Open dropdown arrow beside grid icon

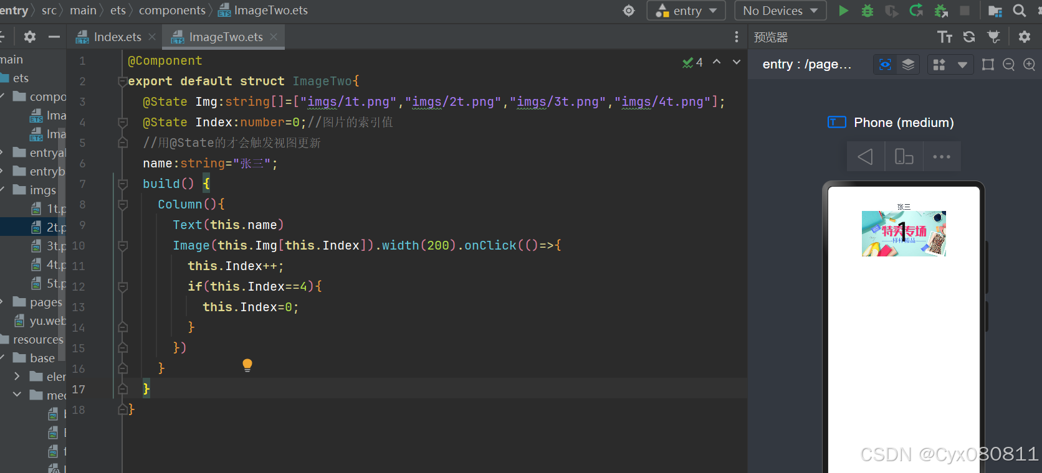pyautogui.click(x=962, y=64)
